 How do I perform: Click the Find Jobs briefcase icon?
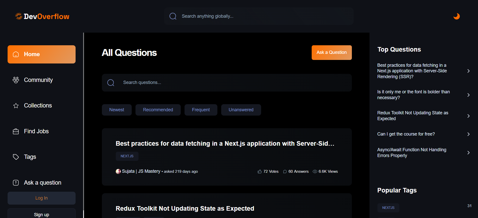[x=16, y=132]
